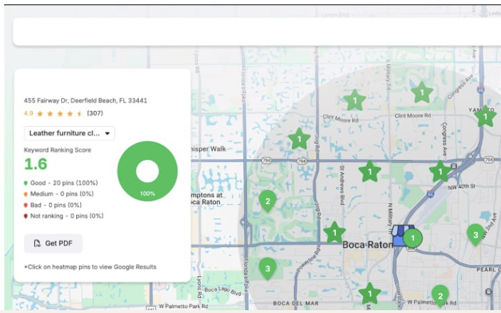
Task: Click the star pin near Boca Del Mar
Action: click(369, 294)
